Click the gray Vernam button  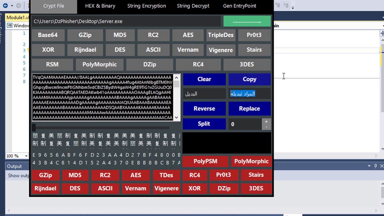[188, 50]
